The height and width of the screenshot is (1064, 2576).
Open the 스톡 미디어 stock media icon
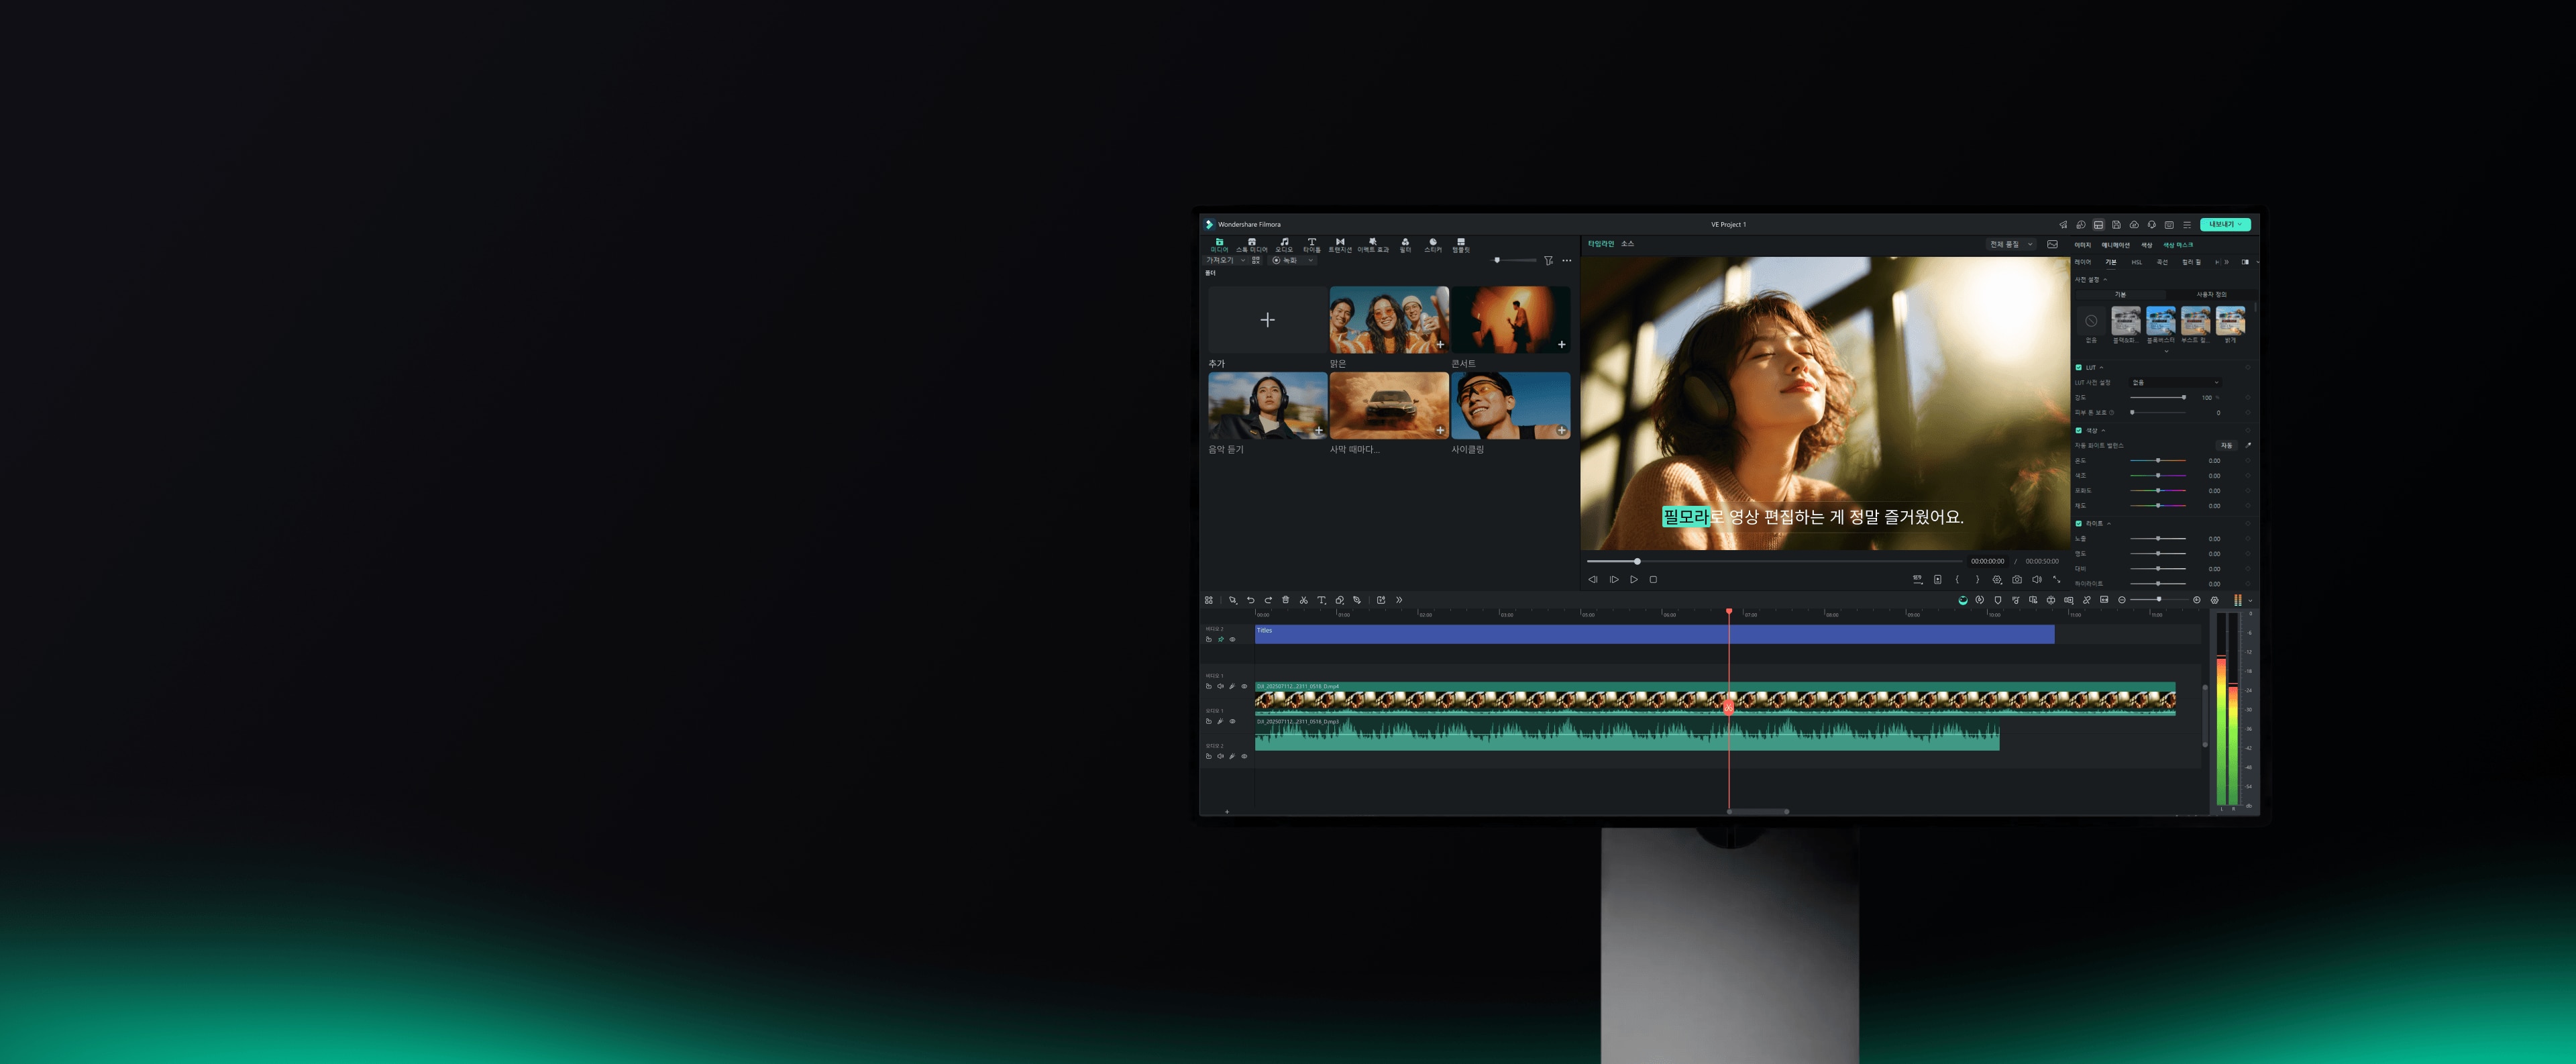click(x=1251, y=244)
